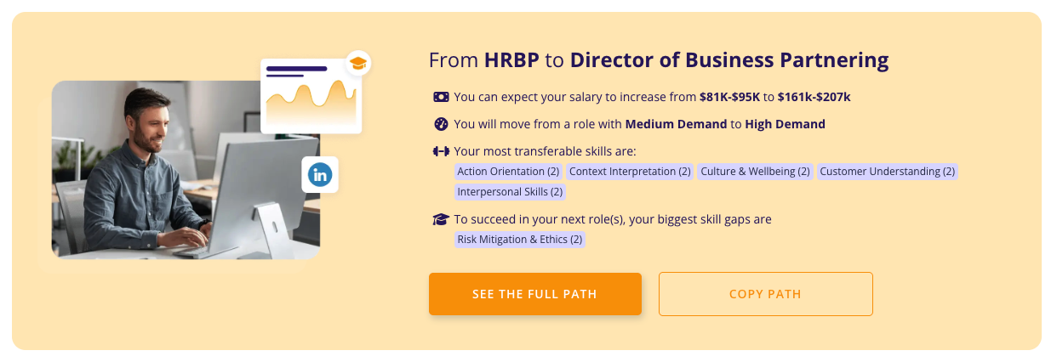Select the Action Orientation (2) skill tag
This screenshot has height=362, width=1057.
pos(508,172)
